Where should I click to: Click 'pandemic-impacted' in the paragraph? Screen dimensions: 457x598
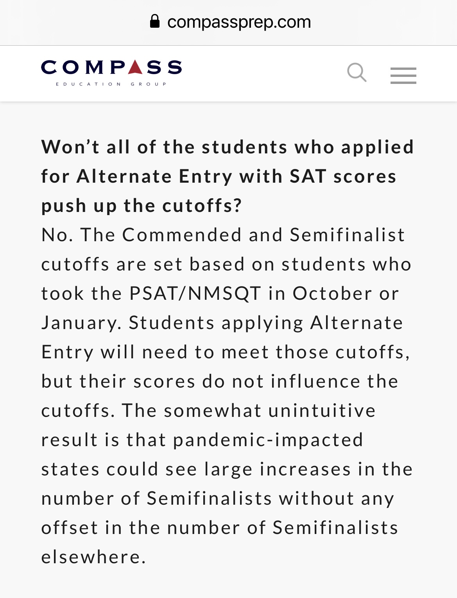coord(268,440)
